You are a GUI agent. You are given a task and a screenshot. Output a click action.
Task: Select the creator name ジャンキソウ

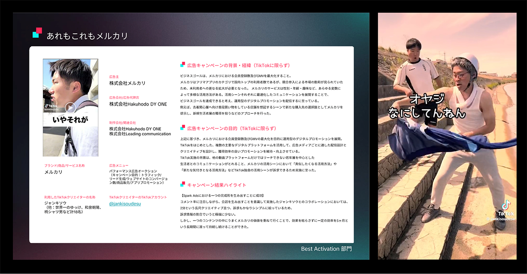pos(55,204)
